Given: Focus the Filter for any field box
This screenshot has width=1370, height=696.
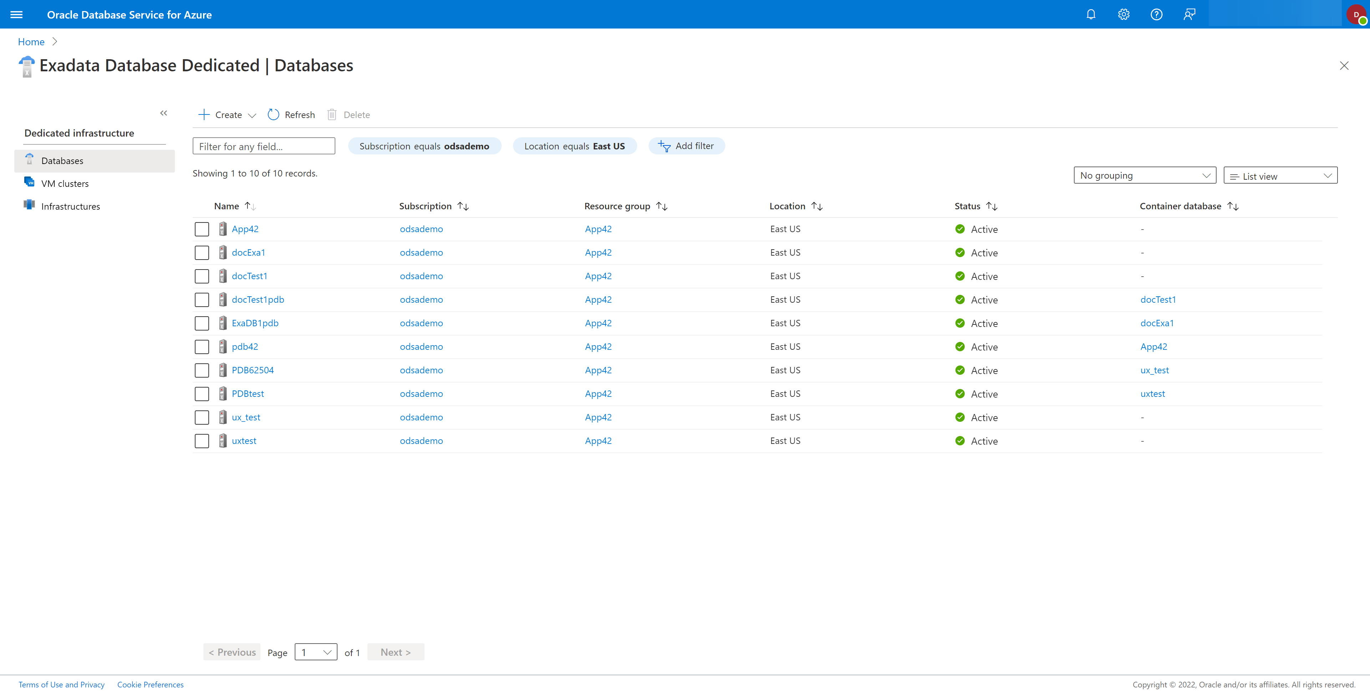Looking at the screenshot, I should point(264,146).
